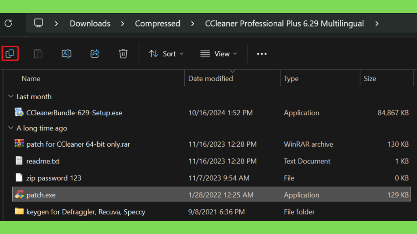Click the Last month group label
The height and width of the screenshot is (234, 417).
tap(34, 97)
